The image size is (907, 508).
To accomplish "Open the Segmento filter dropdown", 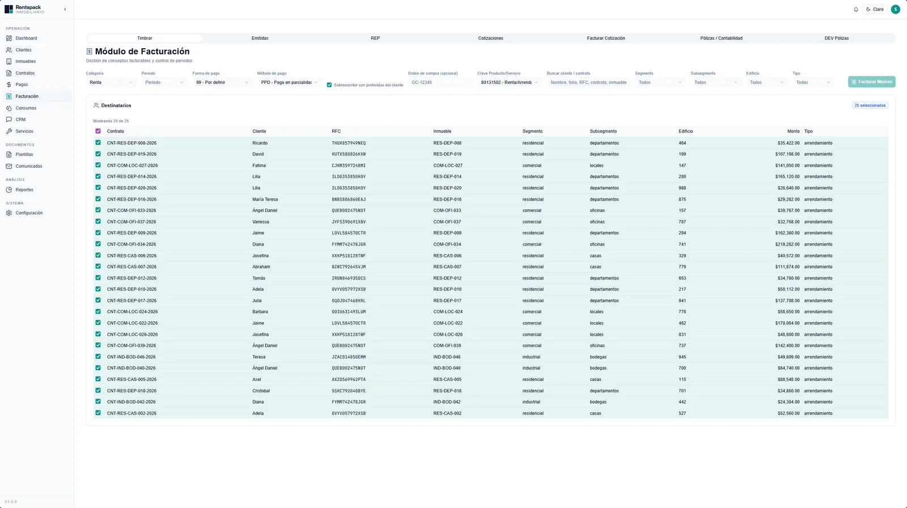I will (660, 82).
